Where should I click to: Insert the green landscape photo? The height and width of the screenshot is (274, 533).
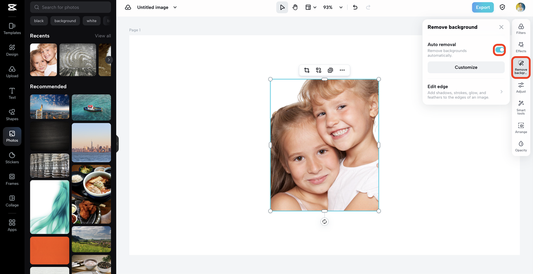91,239
